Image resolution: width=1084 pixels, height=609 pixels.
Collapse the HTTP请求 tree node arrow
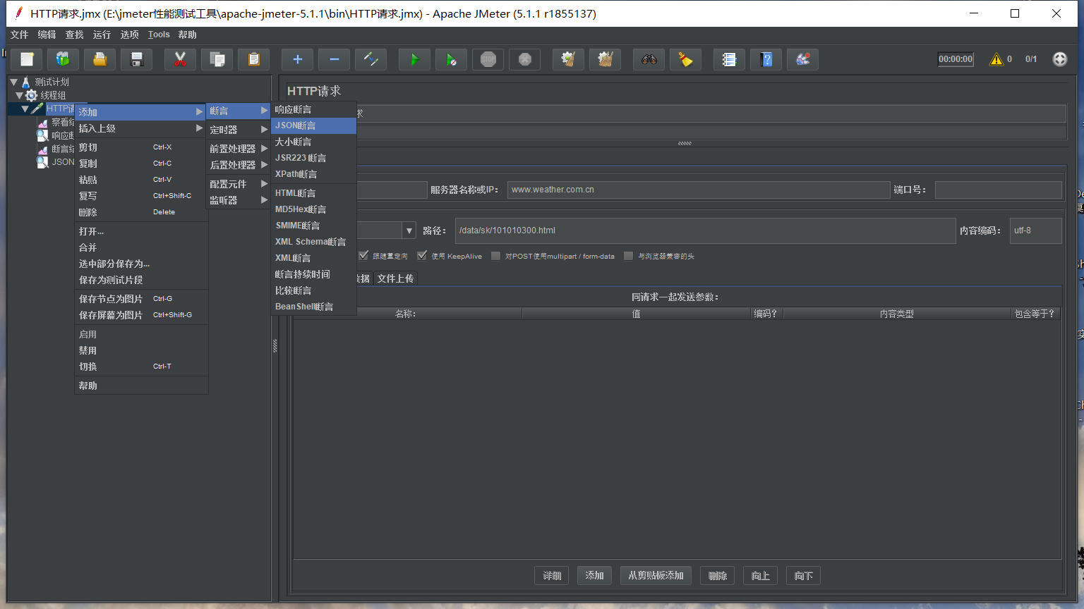(x=25, y=109)
